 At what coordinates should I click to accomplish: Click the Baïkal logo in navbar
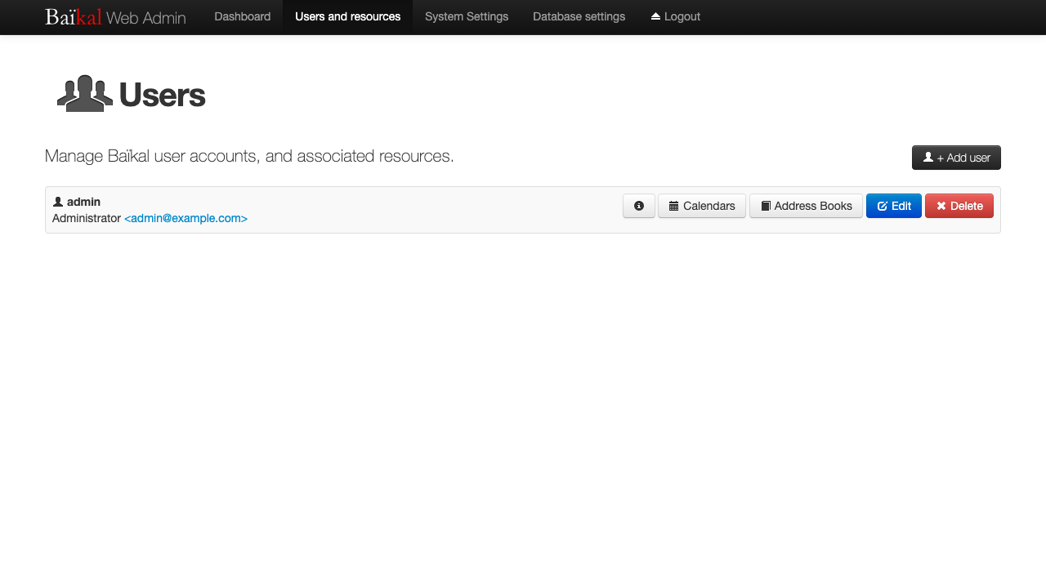pyautogui.click(x=74, y=16)
